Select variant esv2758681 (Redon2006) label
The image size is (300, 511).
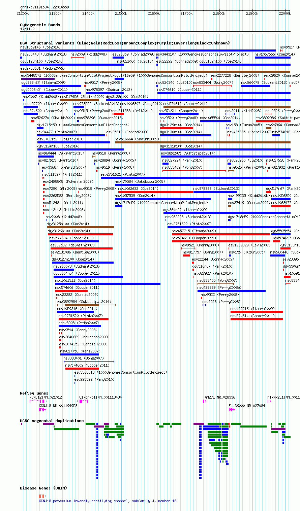(x=42, y=68)
